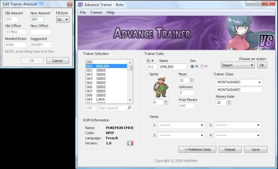Select trainer 000 in the list
The width and height of the screenshot is (278, 169).
coord(106,62)
